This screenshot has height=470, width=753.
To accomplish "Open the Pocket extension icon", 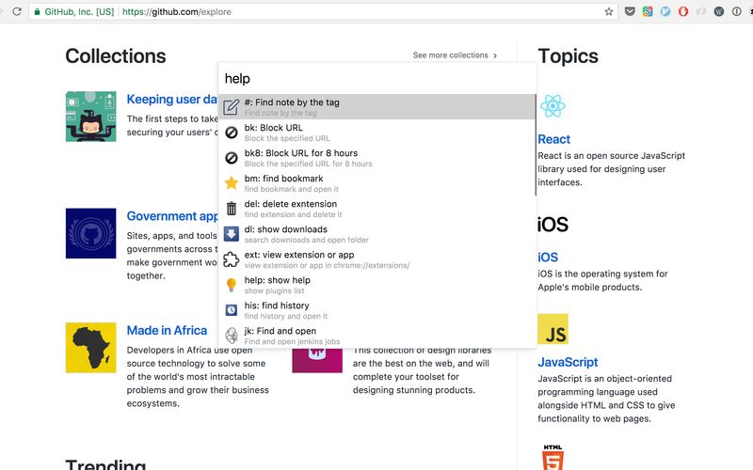I will (630, 11).
